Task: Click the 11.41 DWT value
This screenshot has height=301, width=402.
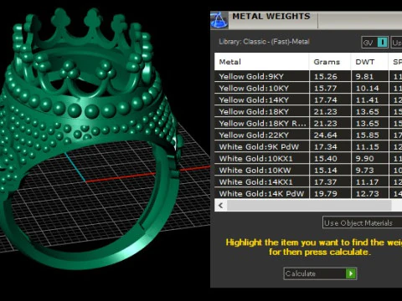Action: (x=367, y=100)
